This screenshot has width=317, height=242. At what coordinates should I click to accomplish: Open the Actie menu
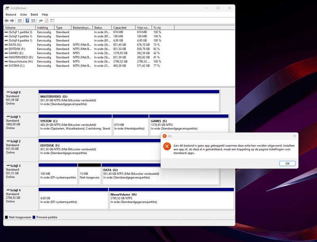(x=23, y=14)
